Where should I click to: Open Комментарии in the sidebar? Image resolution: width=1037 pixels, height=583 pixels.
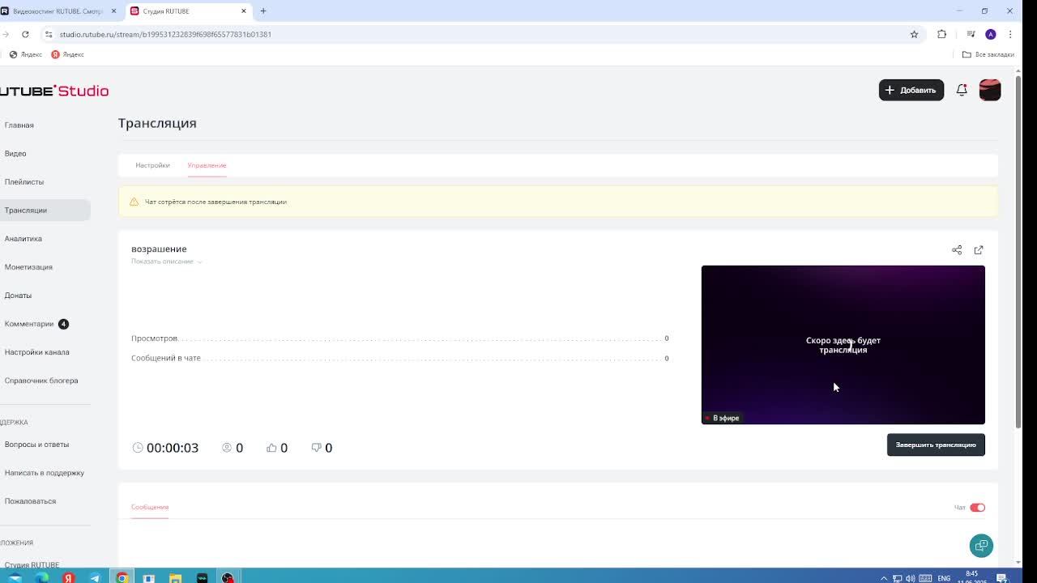[29, 324]
